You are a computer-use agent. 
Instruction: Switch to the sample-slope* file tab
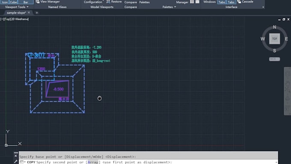pyautogui.click(x=16, y=12)
